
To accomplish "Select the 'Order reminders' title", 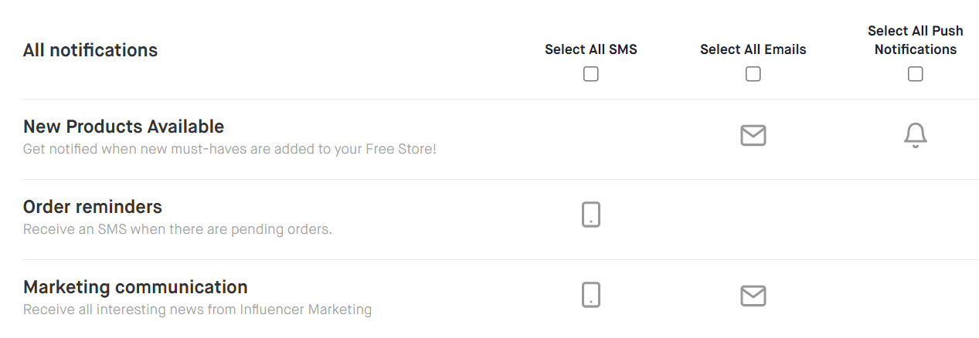I will click(x=93, y=207).
